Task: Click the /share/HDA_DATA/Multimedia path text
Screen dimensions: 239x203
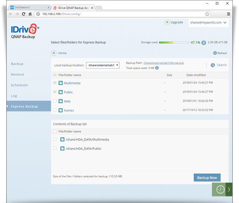Action: [x=87, y=139]
